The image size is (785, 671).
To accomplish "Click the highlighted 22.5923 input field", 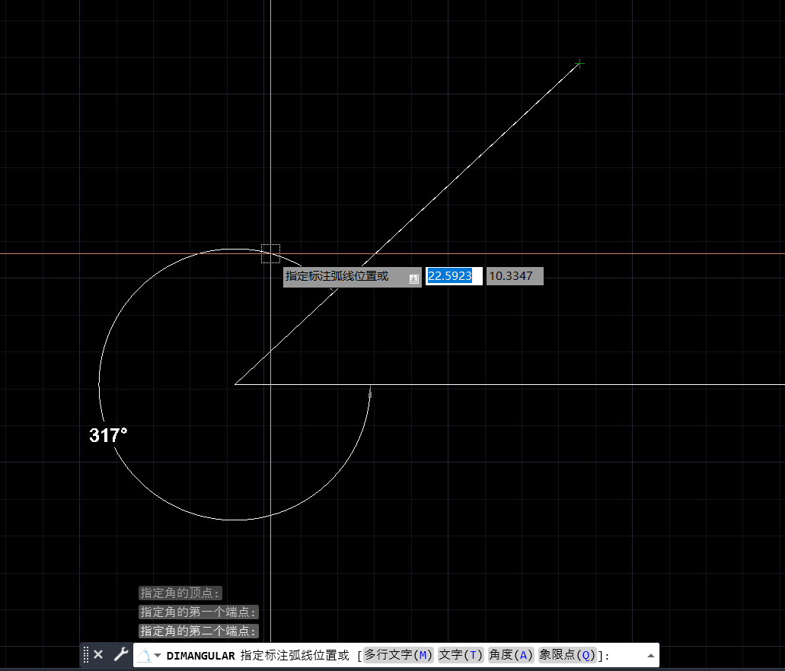I will pos(449,275).
